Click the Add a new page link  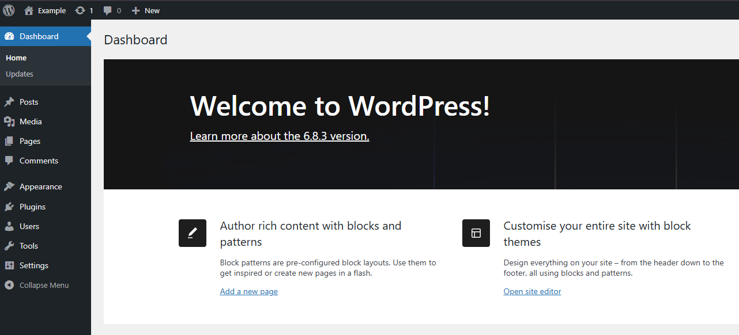(249, 291)
